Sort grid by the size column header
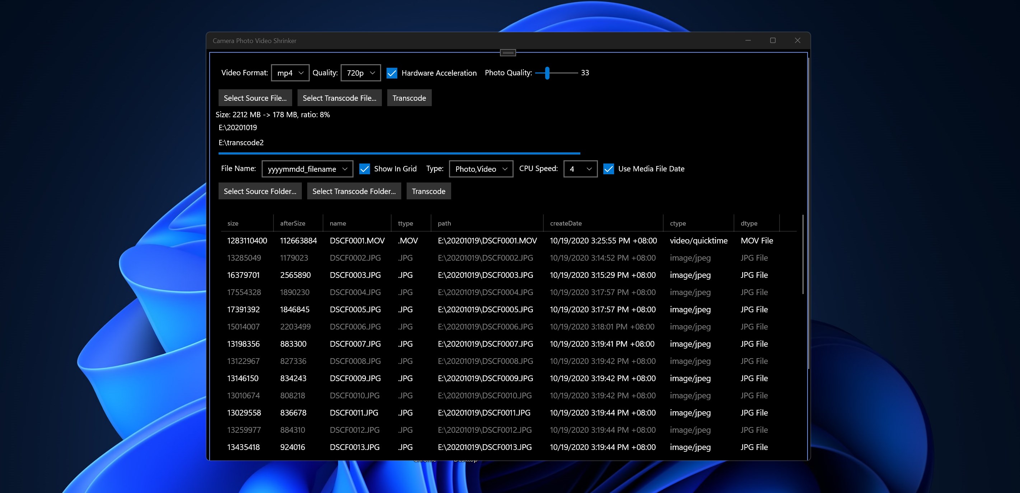 tap(233, 223)
